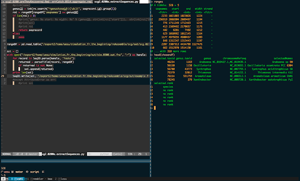Click the 'selectedNames' column header
This screenshot has width=300, height=181.
tap(283, 58)
